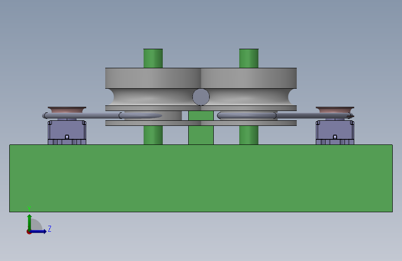Select the right green vertical shaft top

[249, 59]
